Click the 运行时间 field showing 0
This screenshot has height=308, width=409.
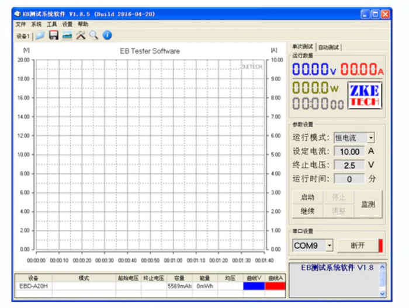[349, 179]
